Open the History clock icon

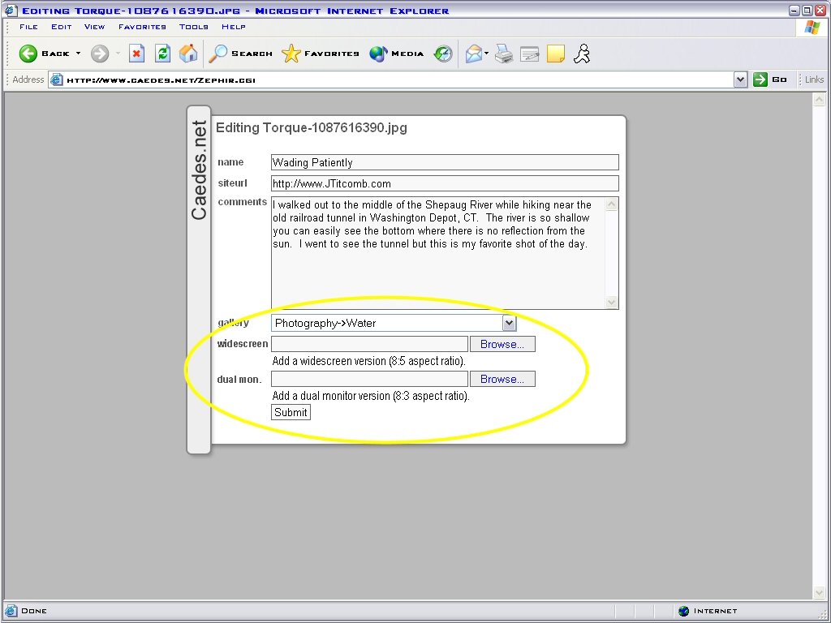(x=443, y=54)
